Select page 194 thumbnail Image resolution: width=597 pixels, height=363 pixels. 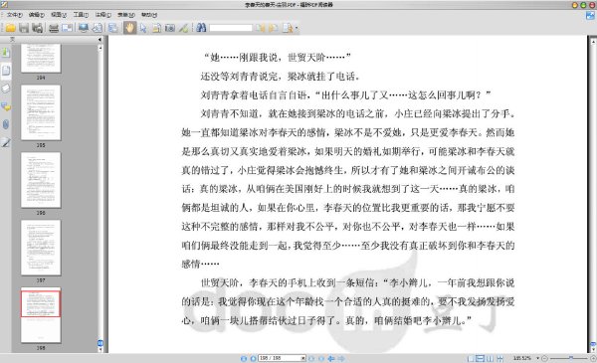[x=41, y=58]
